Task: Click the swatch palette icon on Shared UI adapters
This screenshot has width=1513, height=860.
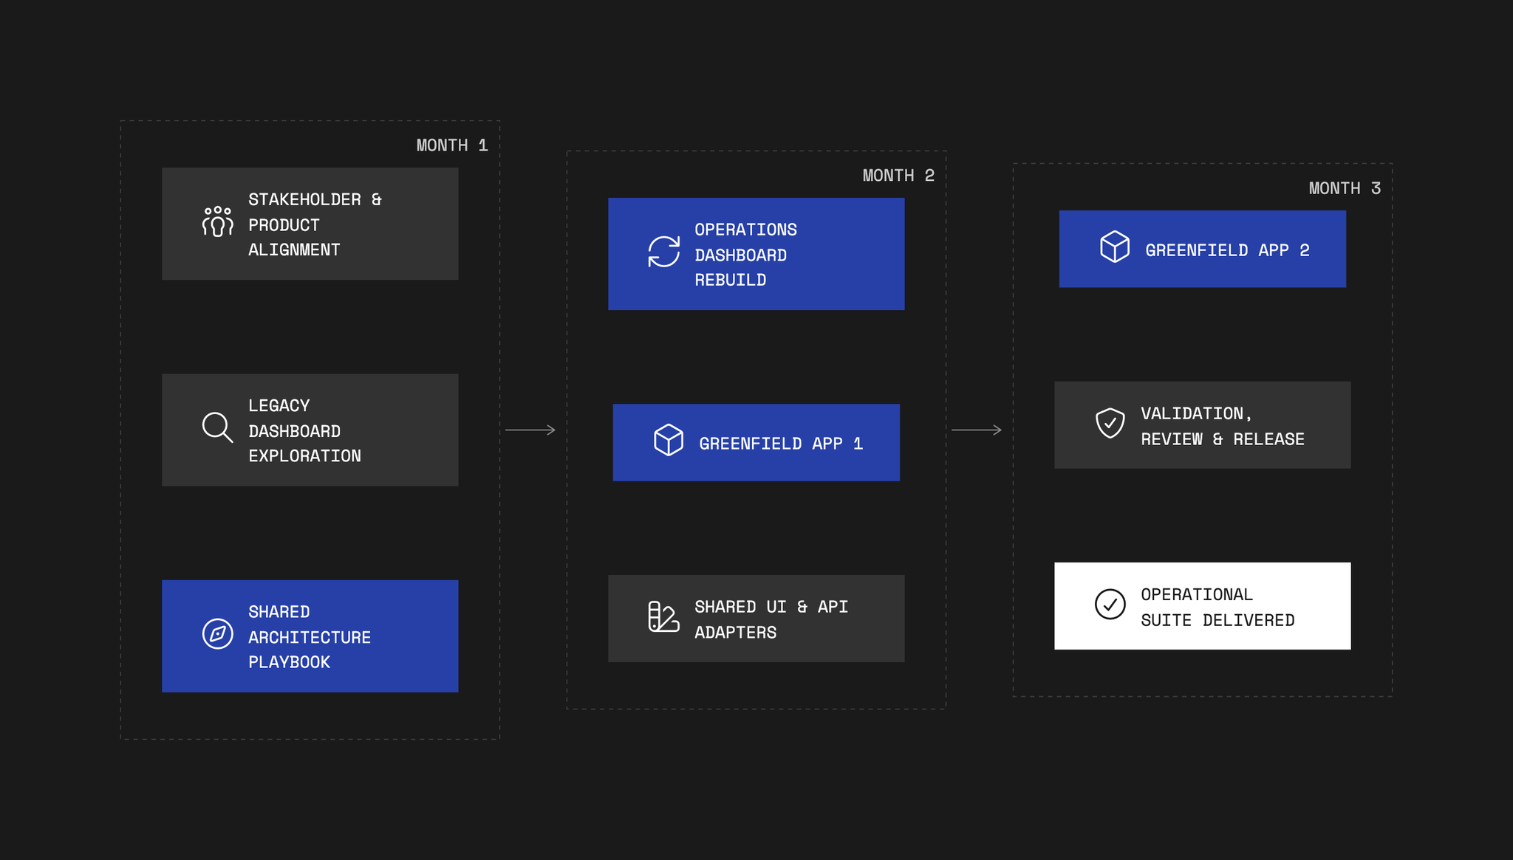Action: click(x=663, y=616)
